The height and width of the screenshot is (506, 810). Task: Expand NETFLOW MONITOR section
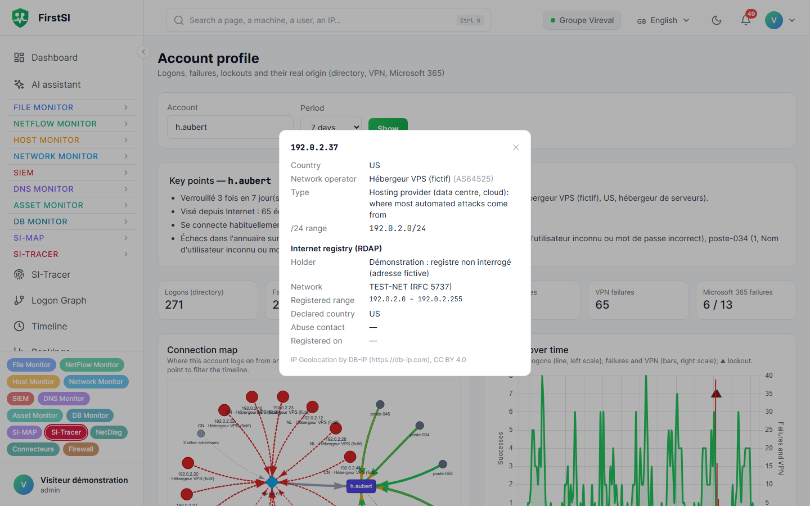[71, 124]
